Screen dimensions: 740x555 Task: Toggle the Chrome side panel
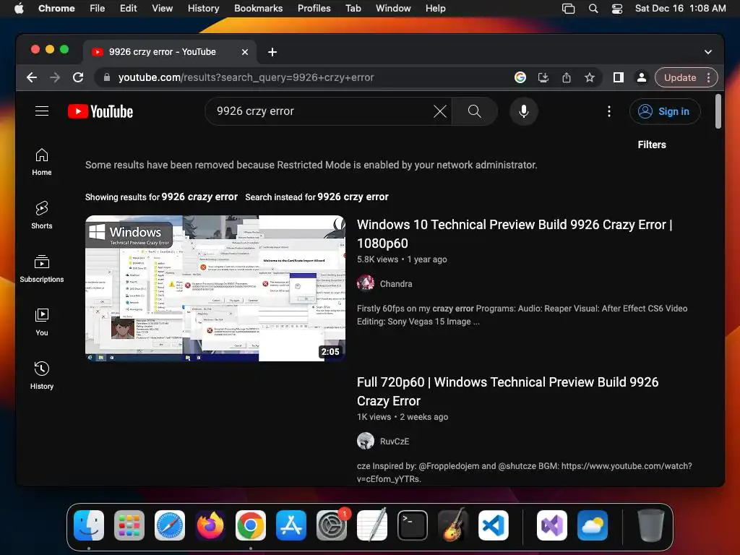tap(619, 77)
